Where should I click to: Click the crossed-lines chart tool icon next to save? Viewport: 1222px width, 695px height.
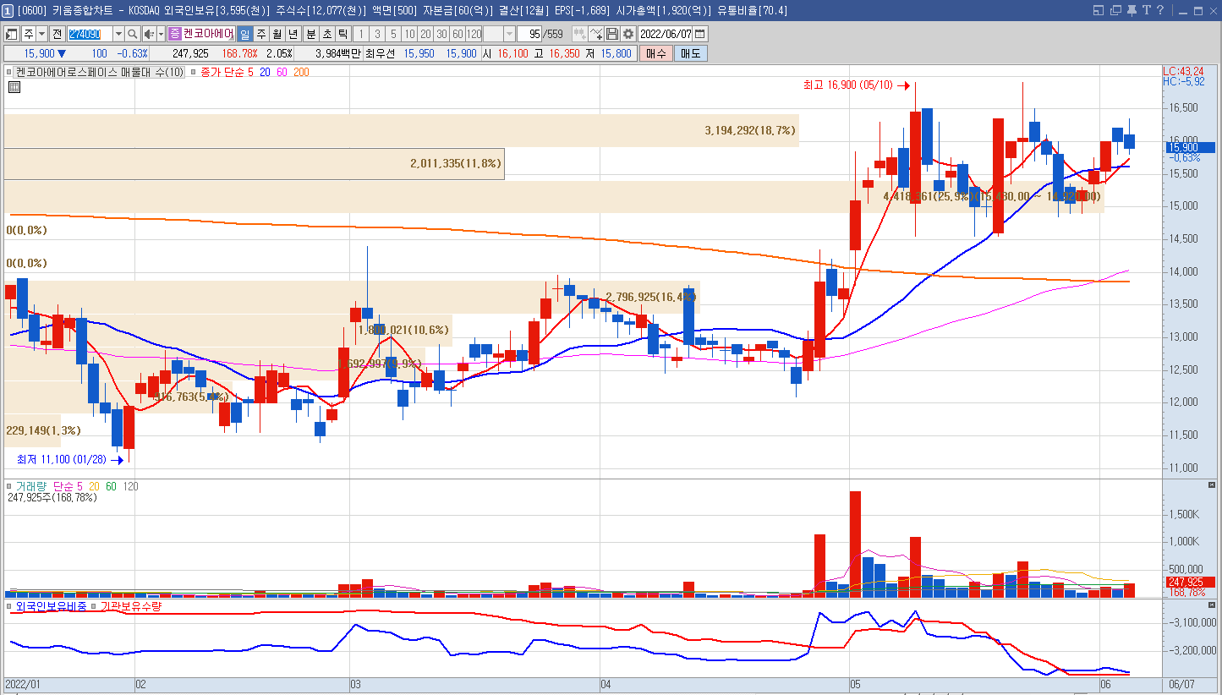(x=596, y=34)
